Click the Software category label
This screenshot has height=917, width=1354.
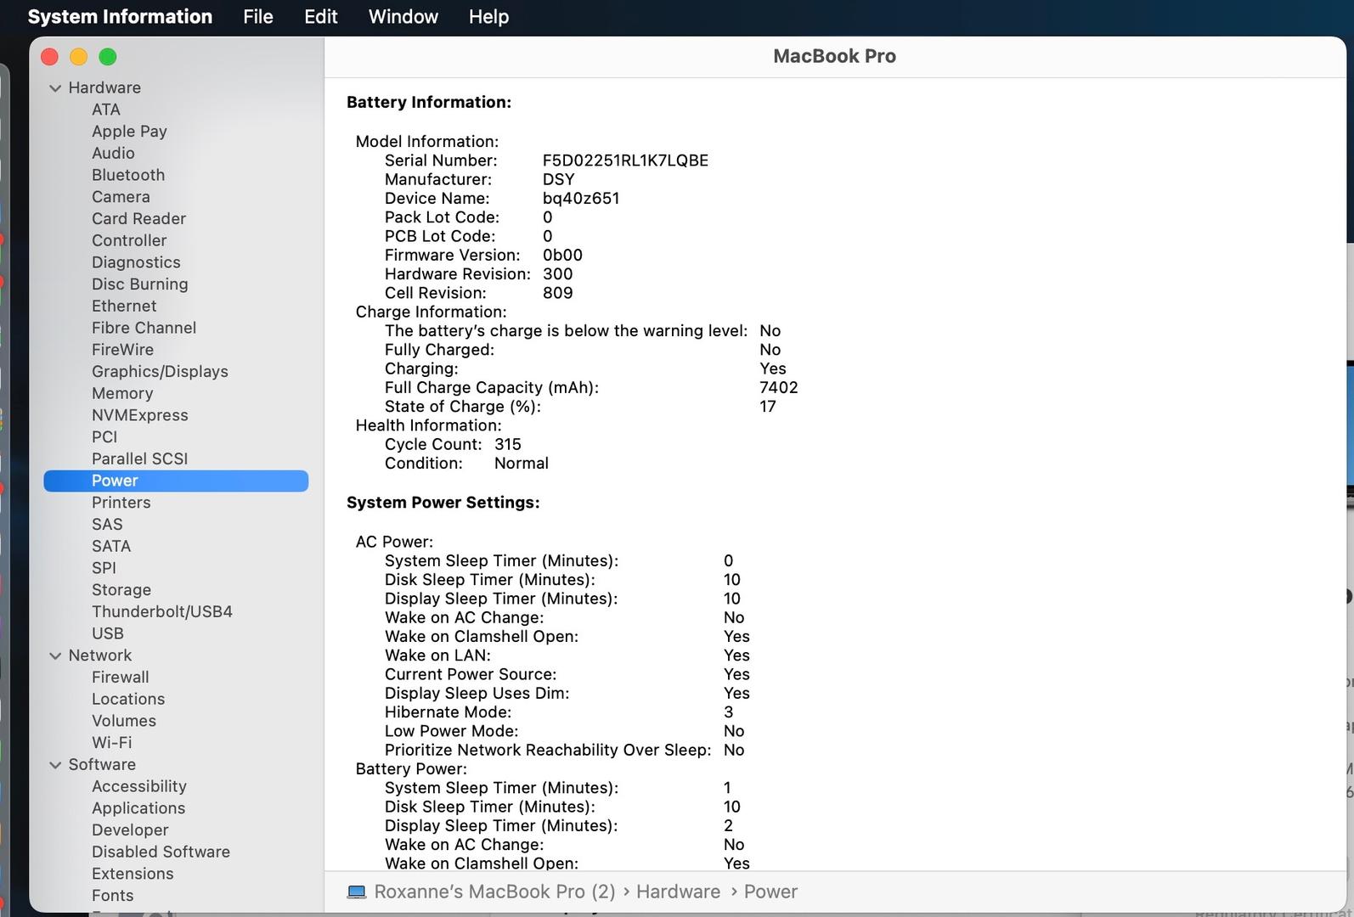click(x=102, y=765)
